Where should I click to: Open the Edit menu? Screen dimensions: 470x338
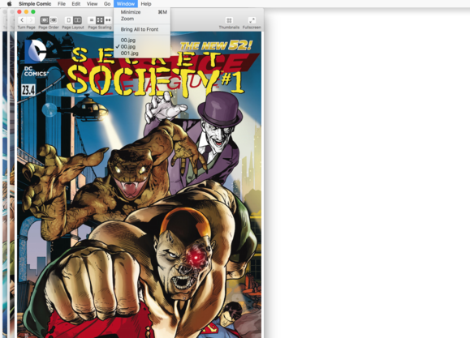[75, 3]
